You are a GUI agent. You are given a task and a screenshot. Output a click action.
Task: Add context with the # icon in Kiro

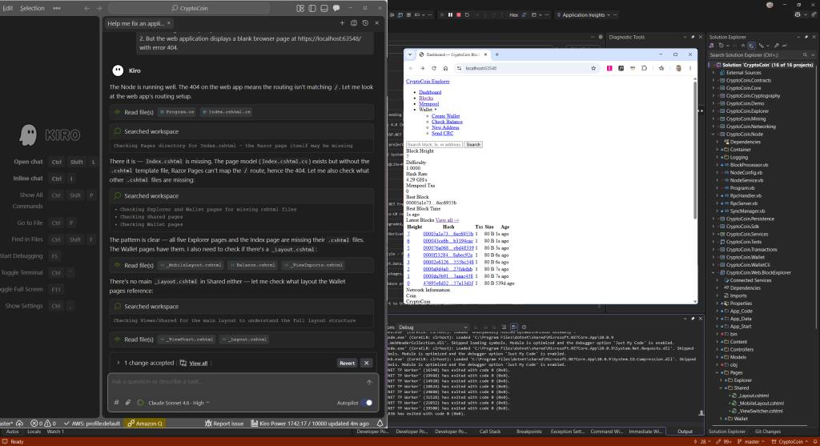[x=117, y=403]
